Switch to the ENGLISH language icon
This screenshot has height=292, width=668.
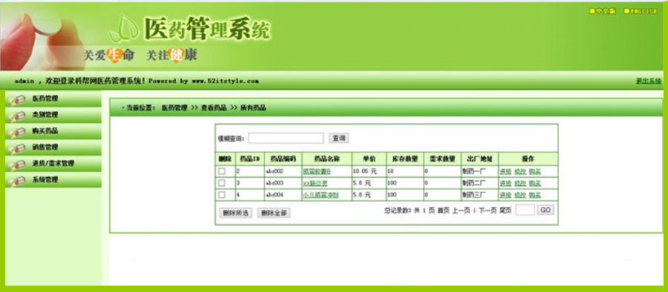click(x=626, y=12)
